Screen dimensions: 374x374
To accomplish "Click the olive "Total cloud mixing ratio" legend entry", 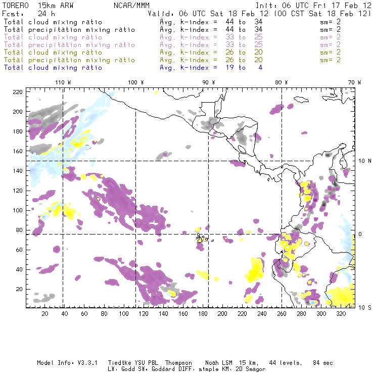I will [x=53, y=52].
